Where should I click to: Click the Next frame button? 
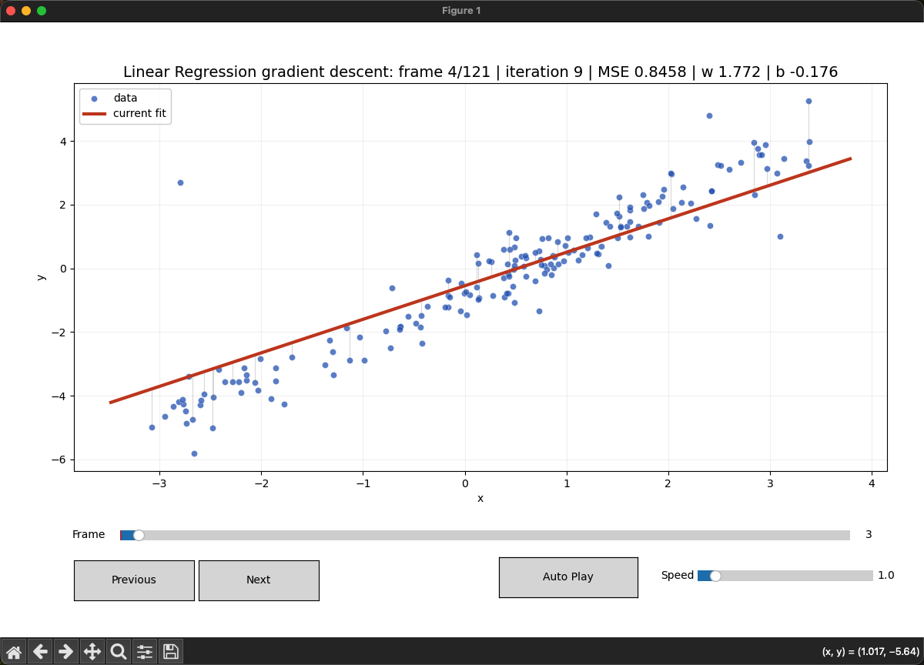point(259,580)
